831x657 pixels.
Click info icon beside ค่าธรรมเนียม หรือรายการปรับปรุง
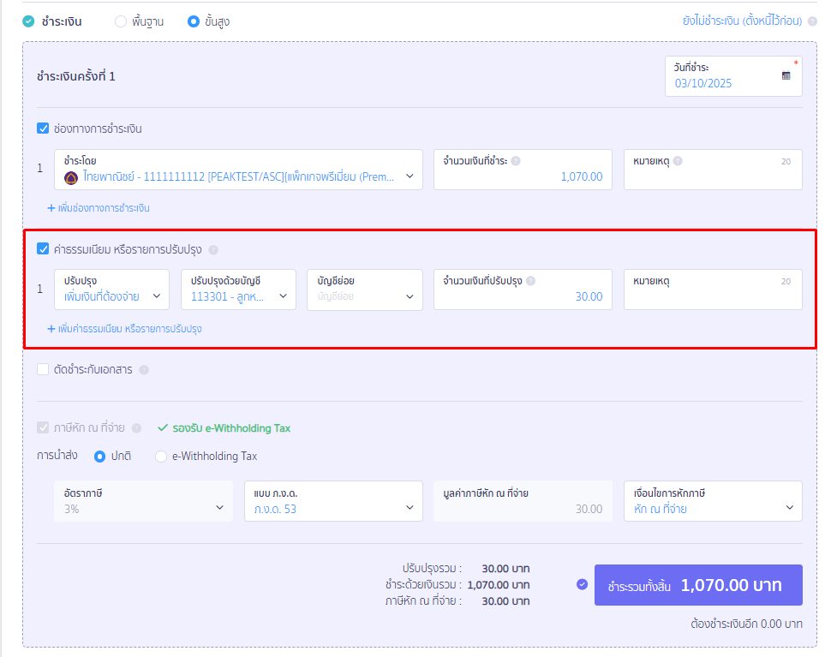click(x=213, y=250)
